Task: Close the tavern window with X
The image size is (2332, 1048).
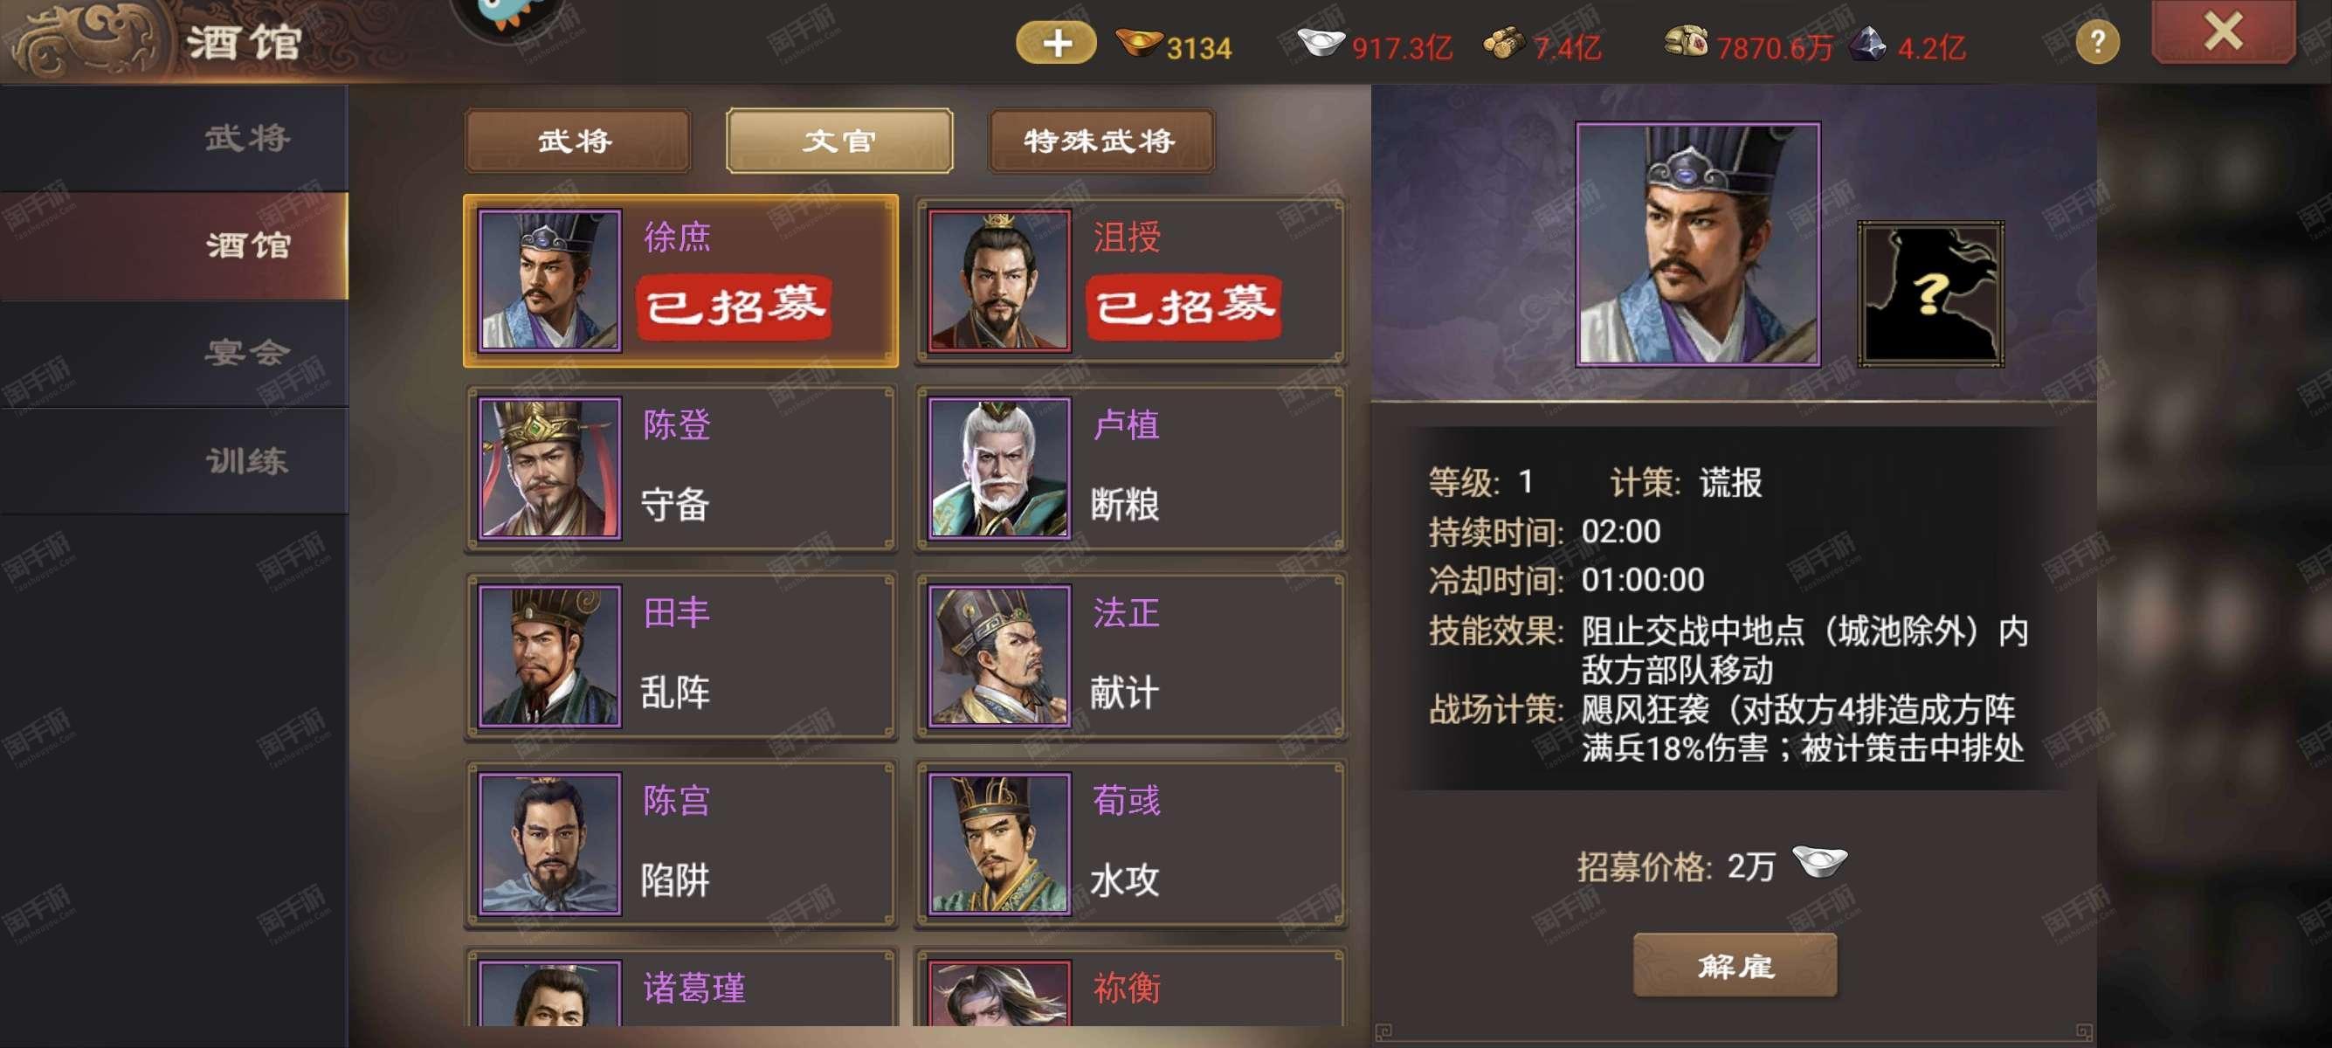Action: (x=2223, y=32)
